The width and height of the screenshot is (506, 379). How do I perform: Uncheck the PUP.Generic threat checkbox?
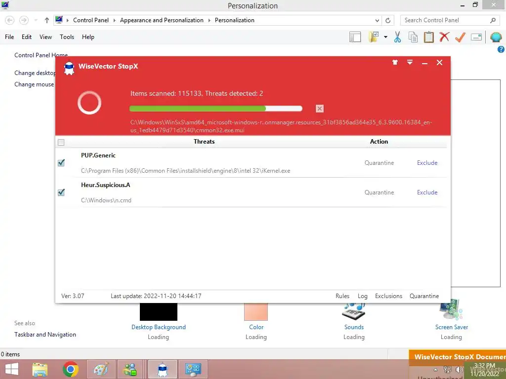[61, 163]
